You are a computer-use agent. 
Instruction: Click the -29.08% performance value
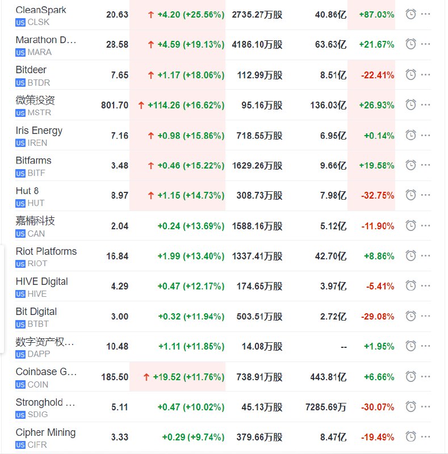(378, 317)
